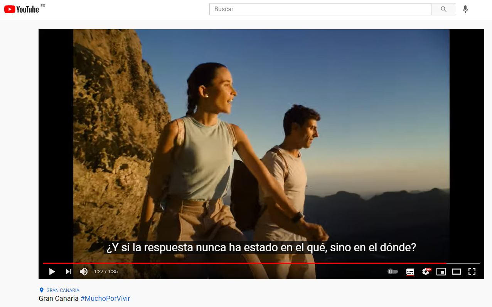Mute the video with the speaker icon
This screenshot has height=307, width=492.
(x=84, y=272)
